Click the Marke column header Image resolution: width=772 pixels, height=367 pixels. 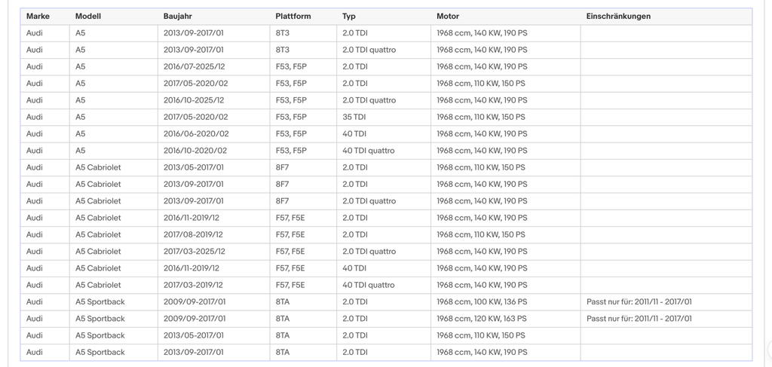pyautogui.click(x=44, y=17)
